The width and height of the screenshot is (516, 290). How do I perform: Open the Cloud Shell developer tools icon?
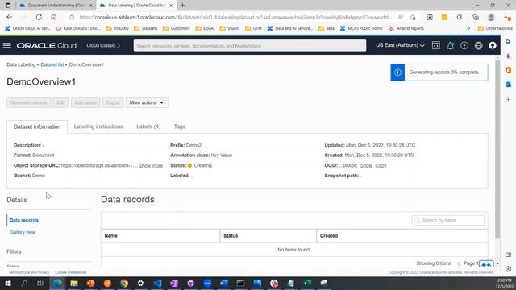click(436, 45)
